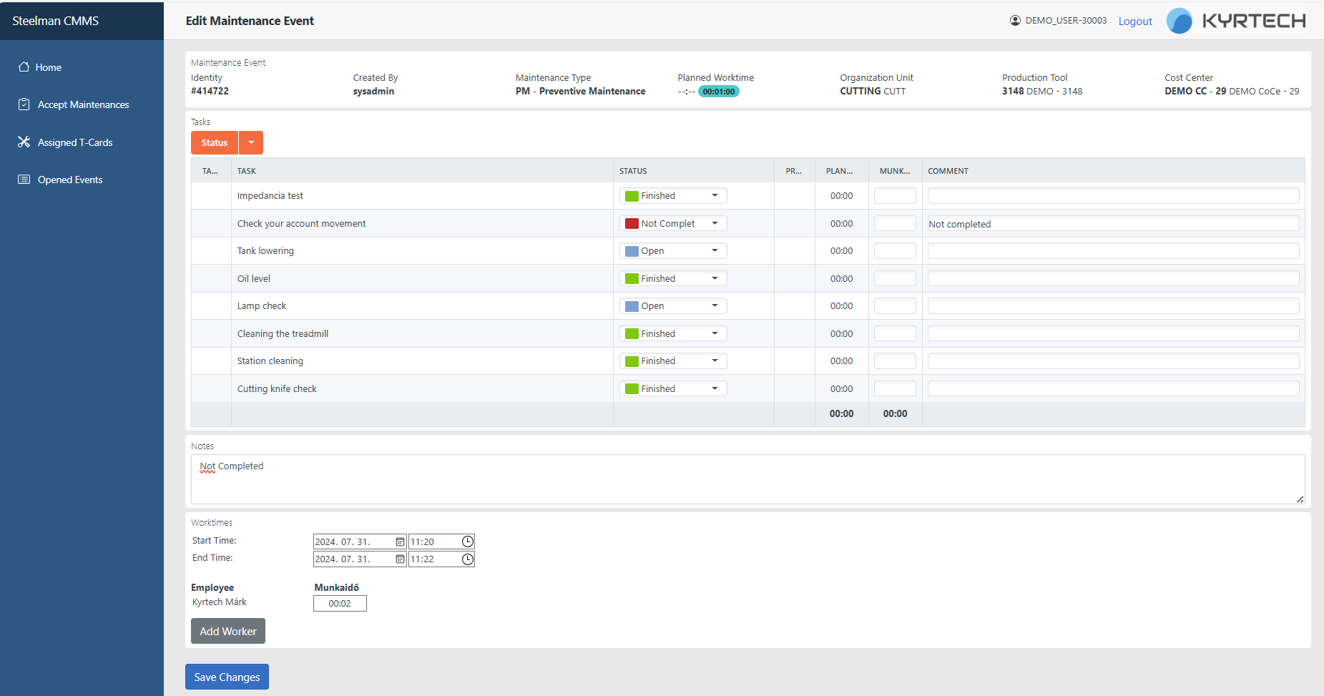Click the red status swatch for Not Complet
This screenshot has width=1324, height=696.
point(632,224)
